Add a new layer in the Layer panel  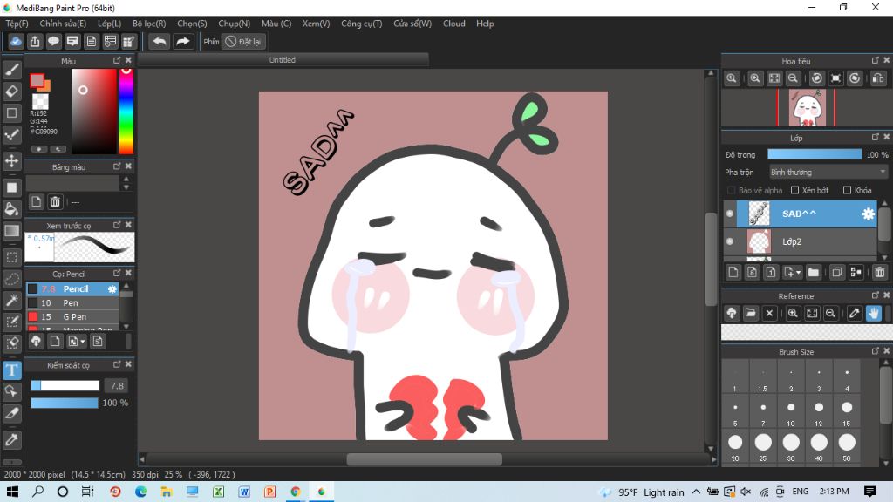pyautogui.click(x=733, y=273)
